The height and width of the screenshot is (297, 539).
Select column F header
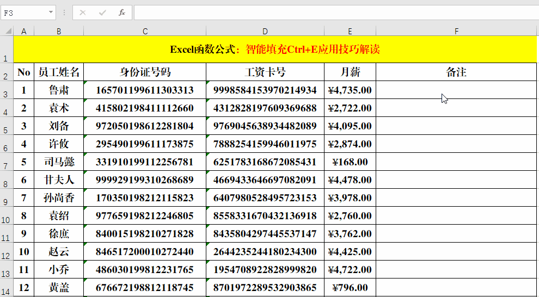456,31
